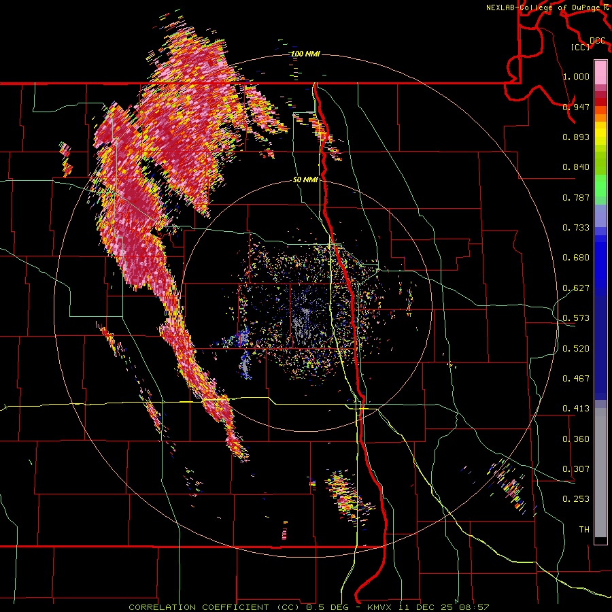
Task: Click the CORRELATION COEFFICIENT (CC) caption text
Action: pyautogui.click(x=214, y=607)
